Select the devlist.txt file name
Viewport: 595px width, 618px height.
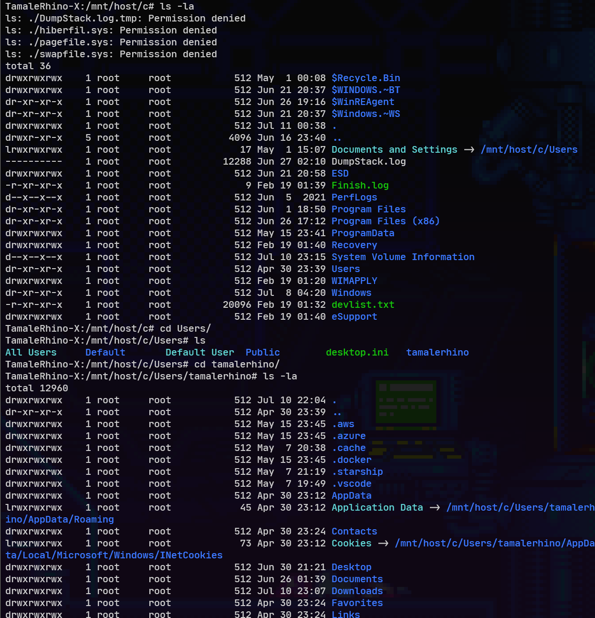click(363, 304)
